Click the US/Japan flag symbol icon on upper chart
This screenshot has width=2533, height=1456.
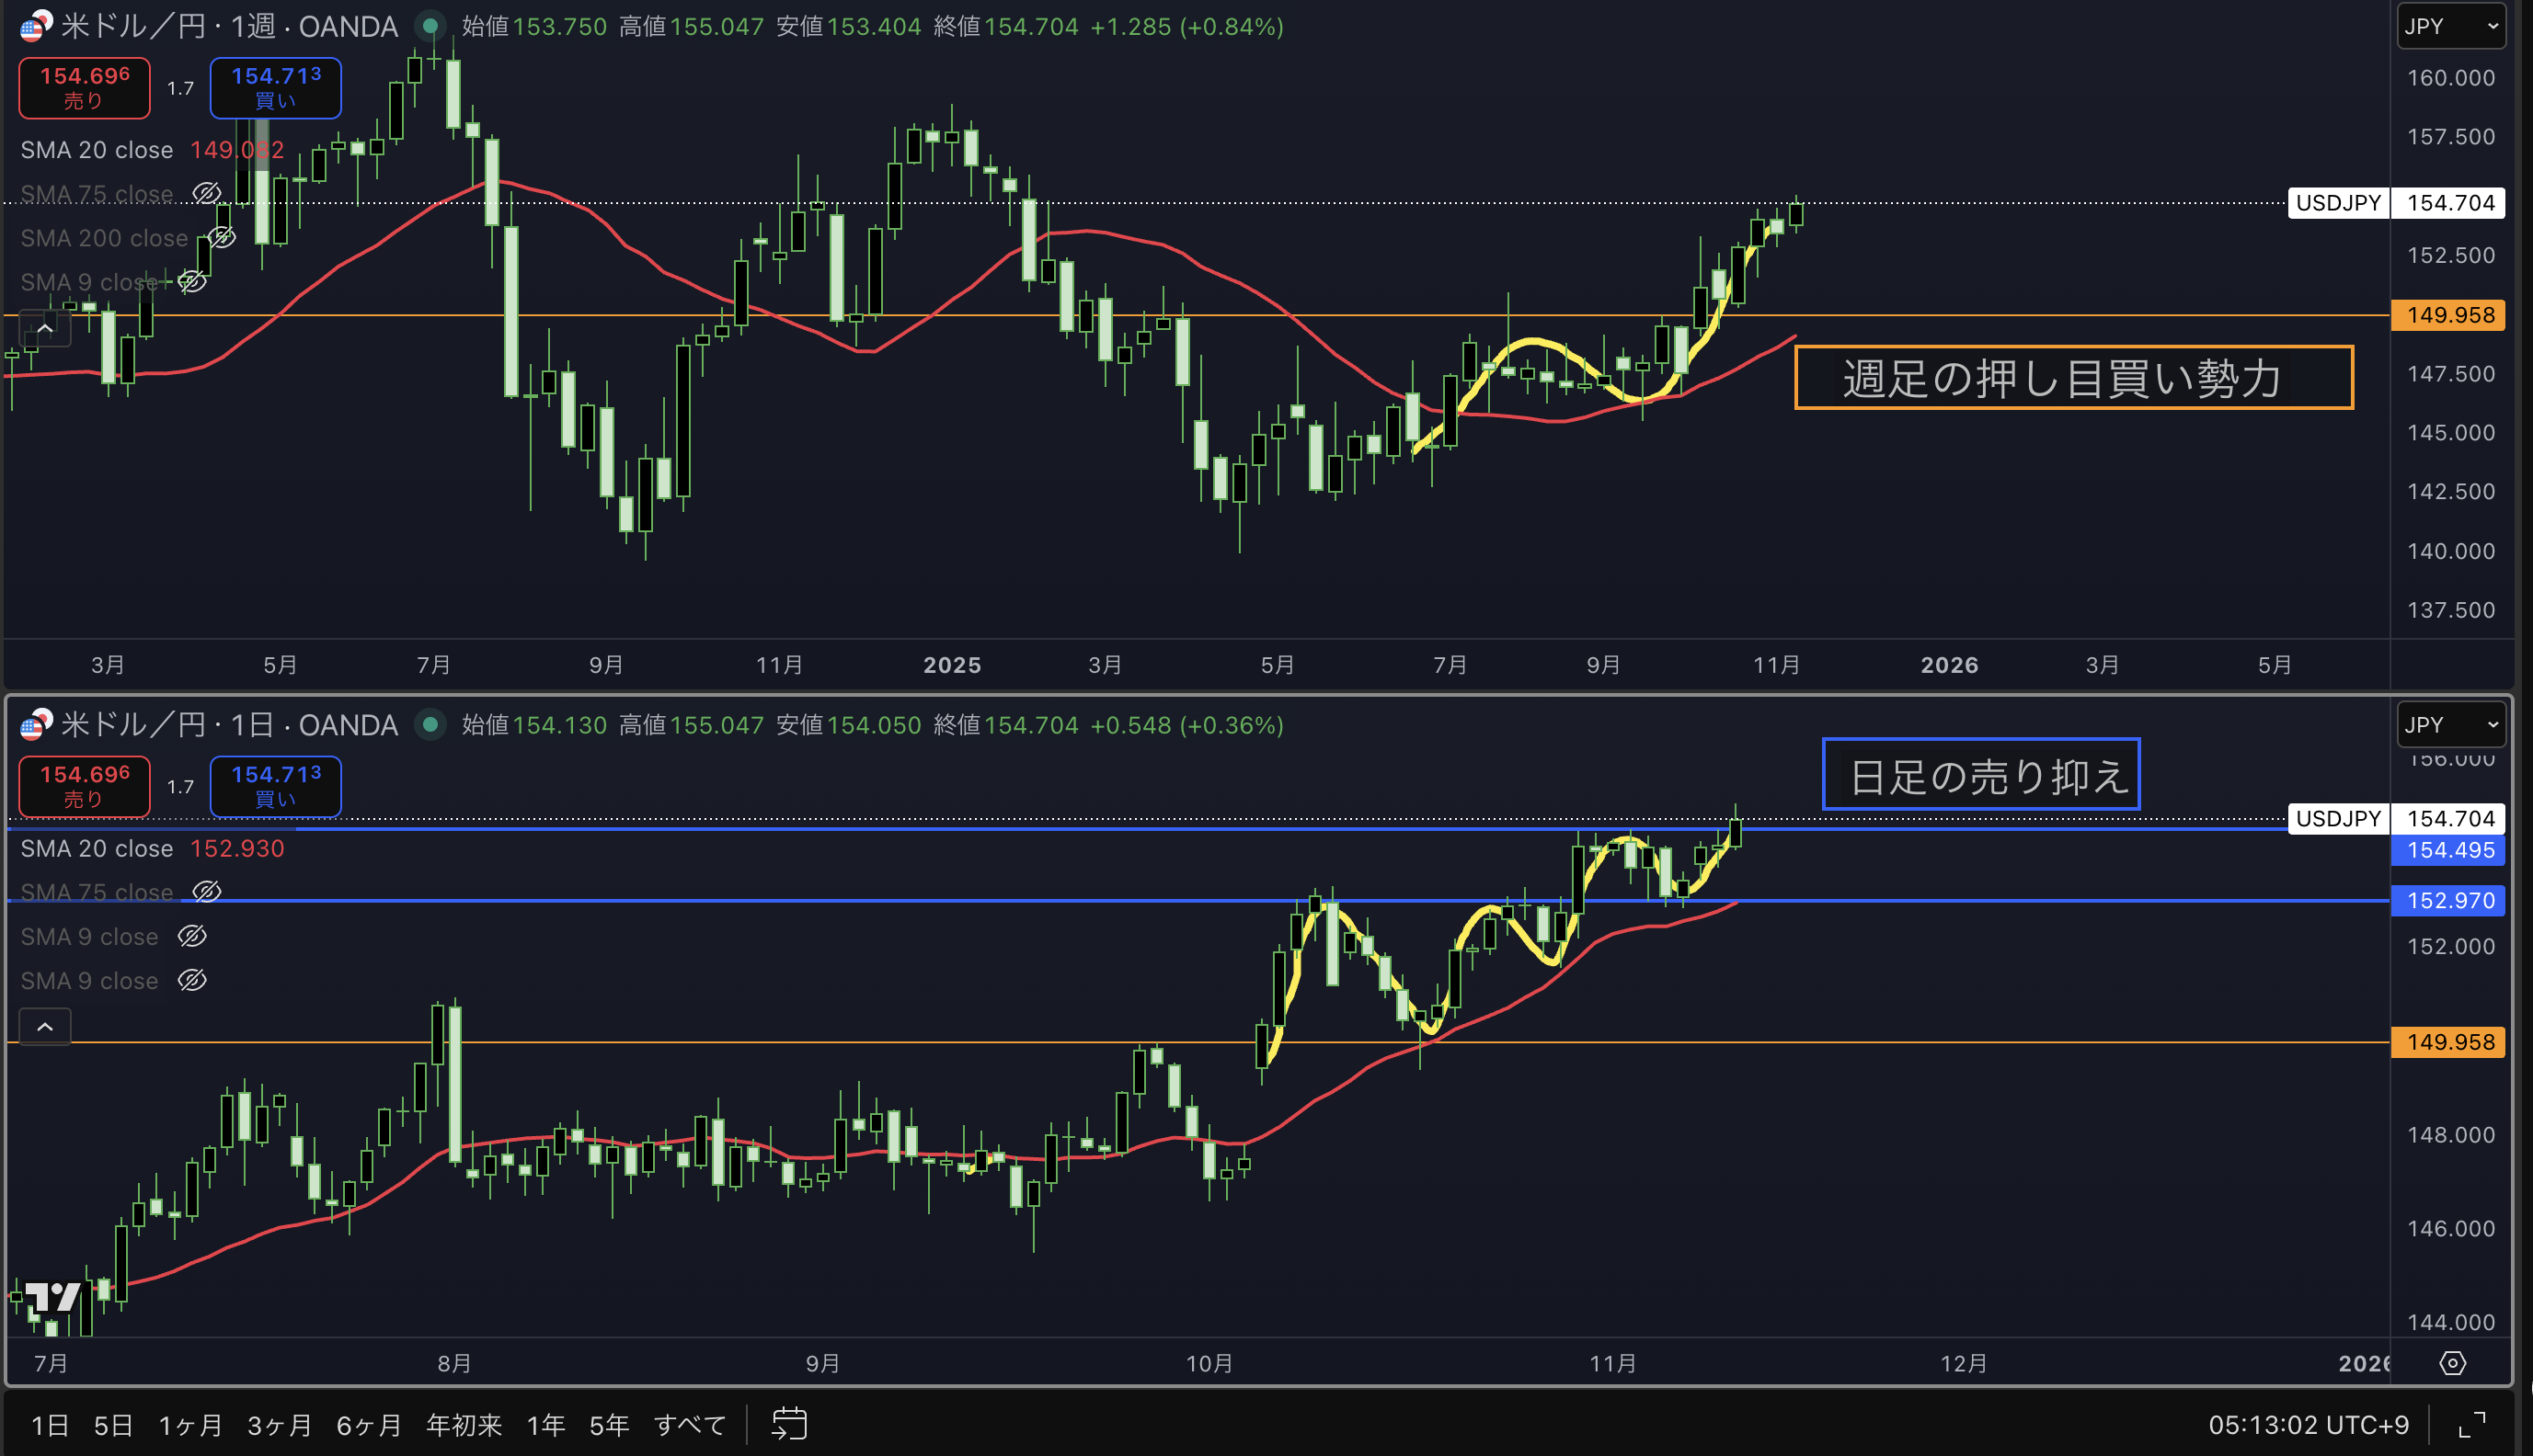36,26
